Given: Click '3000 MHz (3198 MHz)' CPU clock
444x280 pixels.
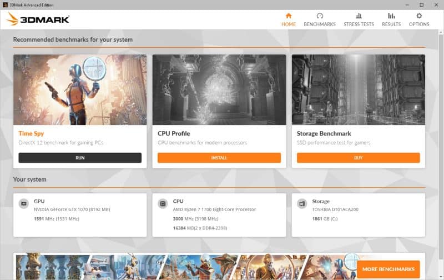Looking at the screenshot, I should click(196, 219).
